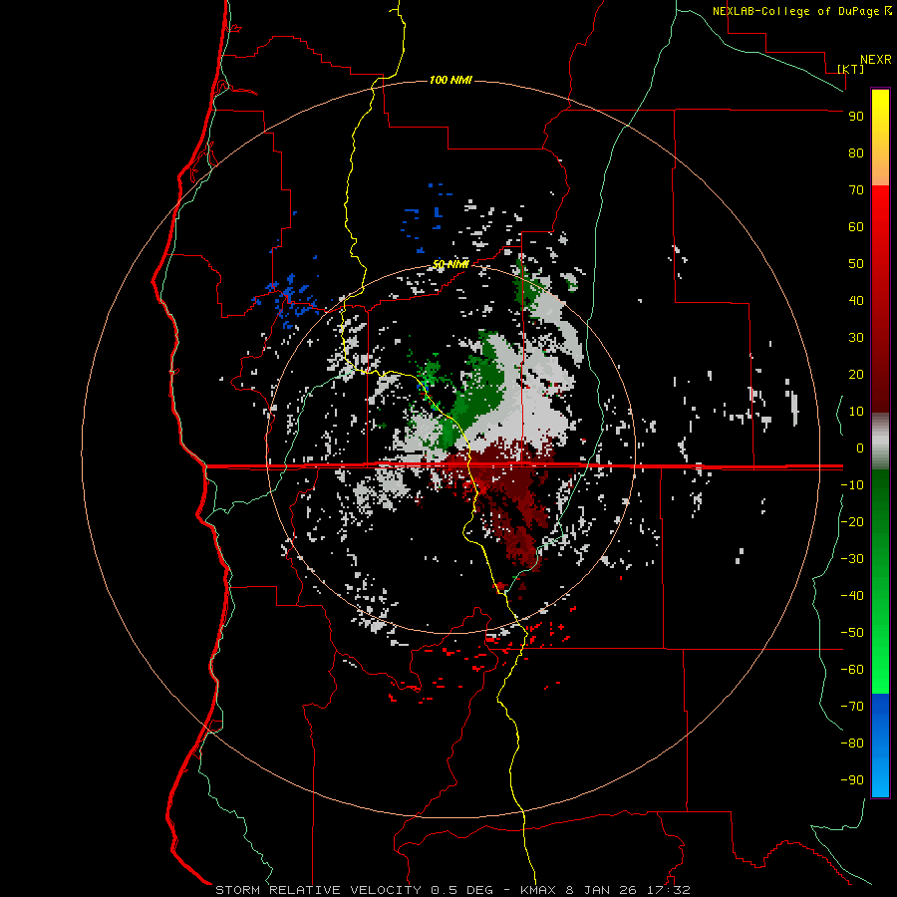
Task: Click the 100 NMI range ring label
Action: (x=450, y=80)
